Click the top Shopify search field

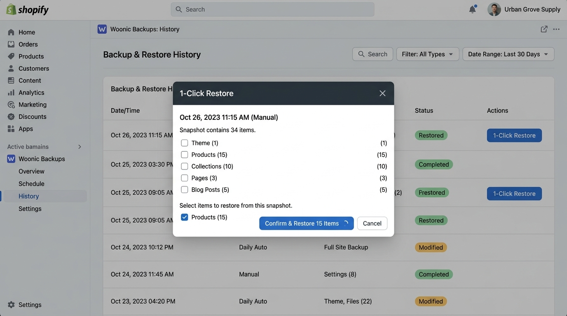(272, 9)
